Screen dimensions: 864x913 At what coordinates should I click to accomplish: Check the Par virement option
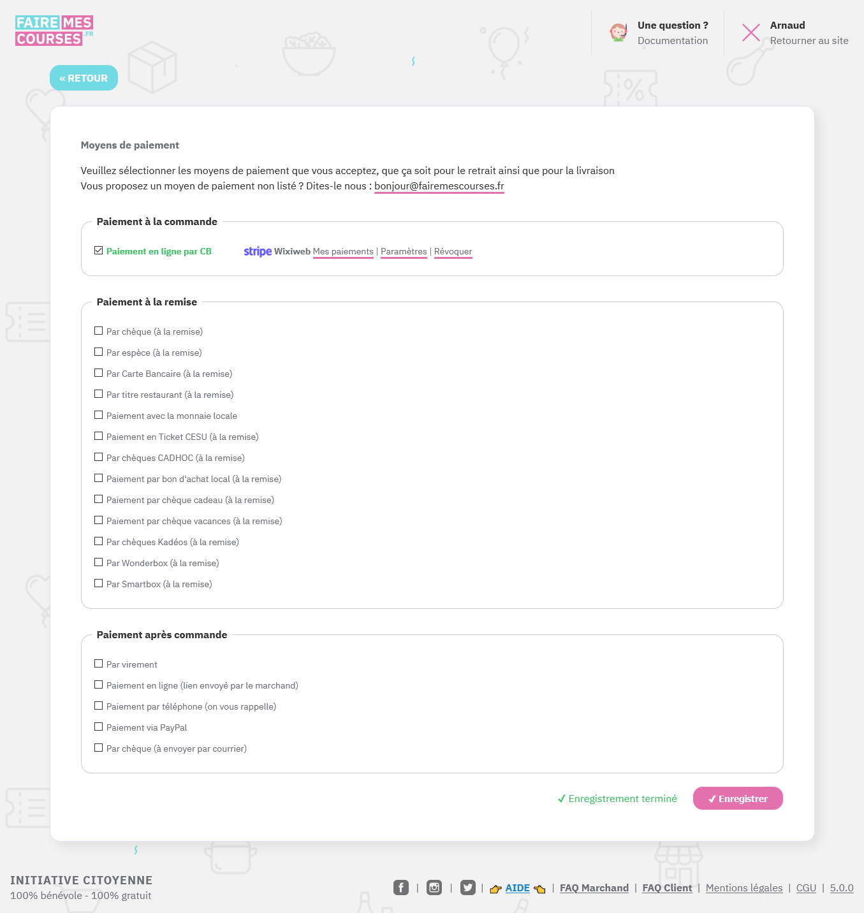coord(99,664)
